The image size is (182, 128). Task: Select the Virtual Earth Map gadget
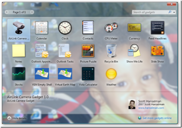(65, 74)
